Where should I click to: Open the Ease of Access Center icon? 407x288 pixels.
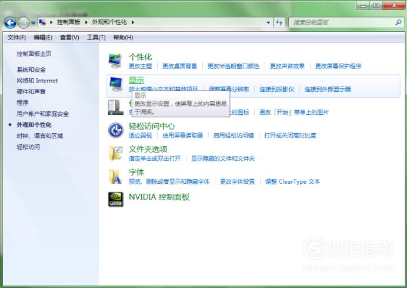(x=115, y=130)
